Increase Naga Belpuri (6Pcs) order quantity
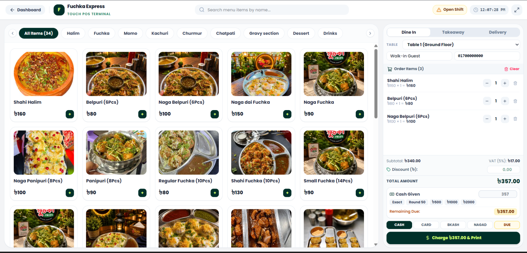This screenshot has height=253, width=527. click(505, 119)
